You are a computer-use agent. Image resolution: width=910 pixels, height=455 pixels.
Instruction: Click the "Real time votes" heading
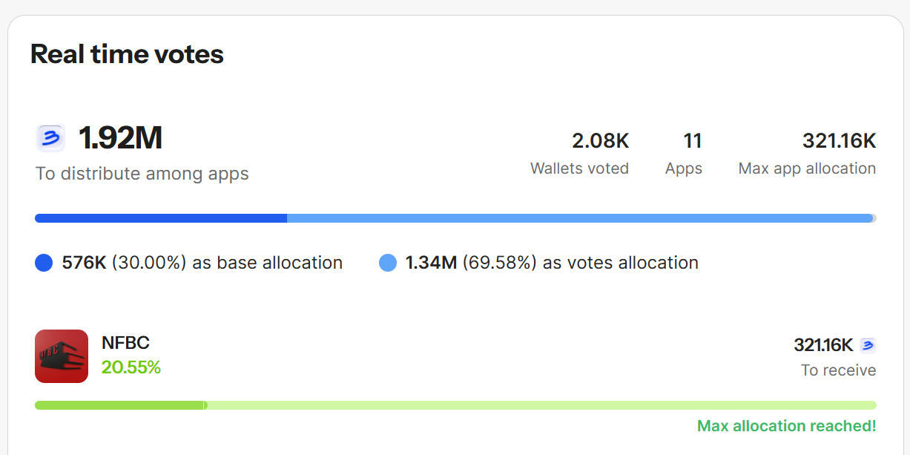pyautogui.click(x=127, y=54)
